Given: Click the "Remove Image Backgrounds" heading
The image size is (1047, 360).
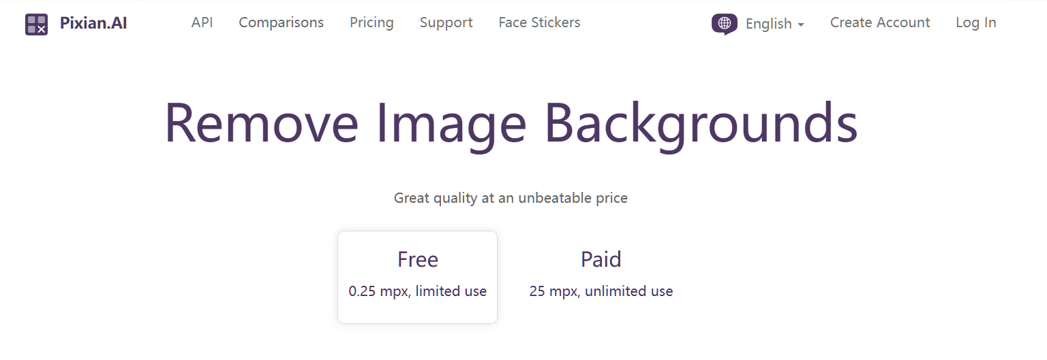Looking at the screenshot, I should coord(511,123).
